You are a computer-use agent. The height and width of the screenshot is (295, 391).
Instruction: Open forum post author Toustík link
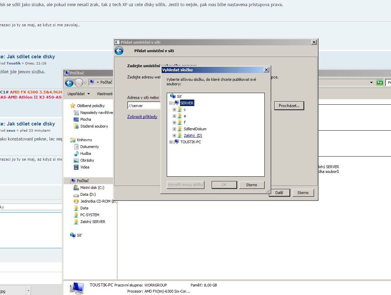[x=14, y=63]
